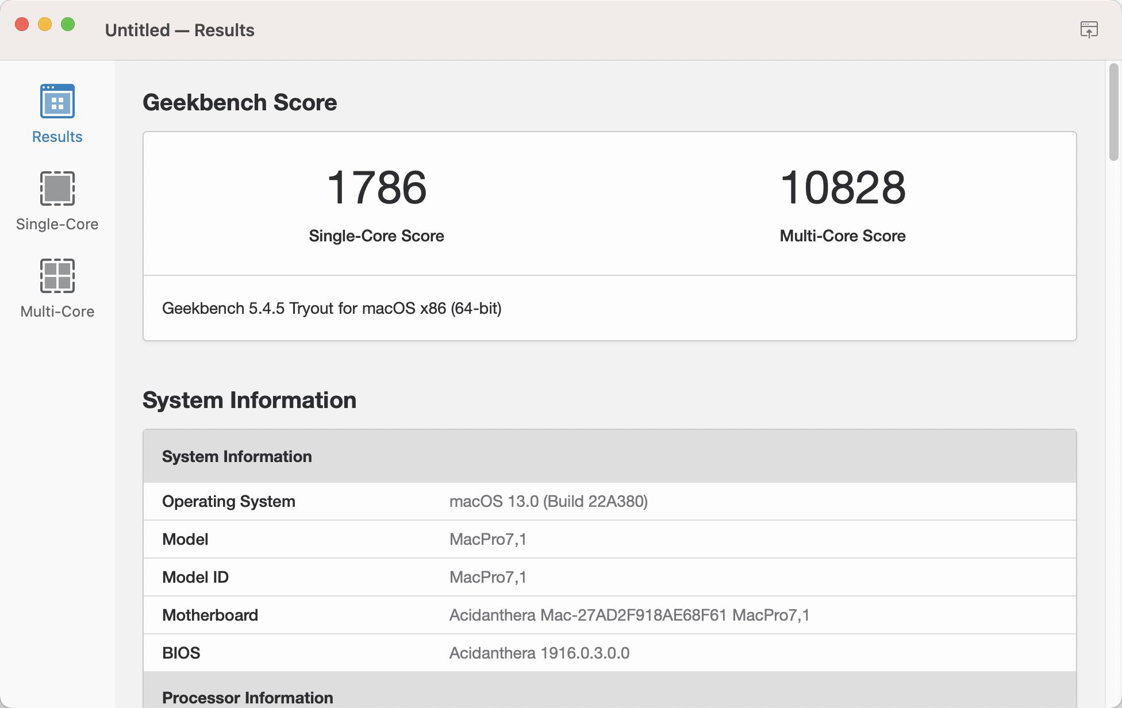Select the Operating System row
The image size is (1122, 708).
(402, 501)
